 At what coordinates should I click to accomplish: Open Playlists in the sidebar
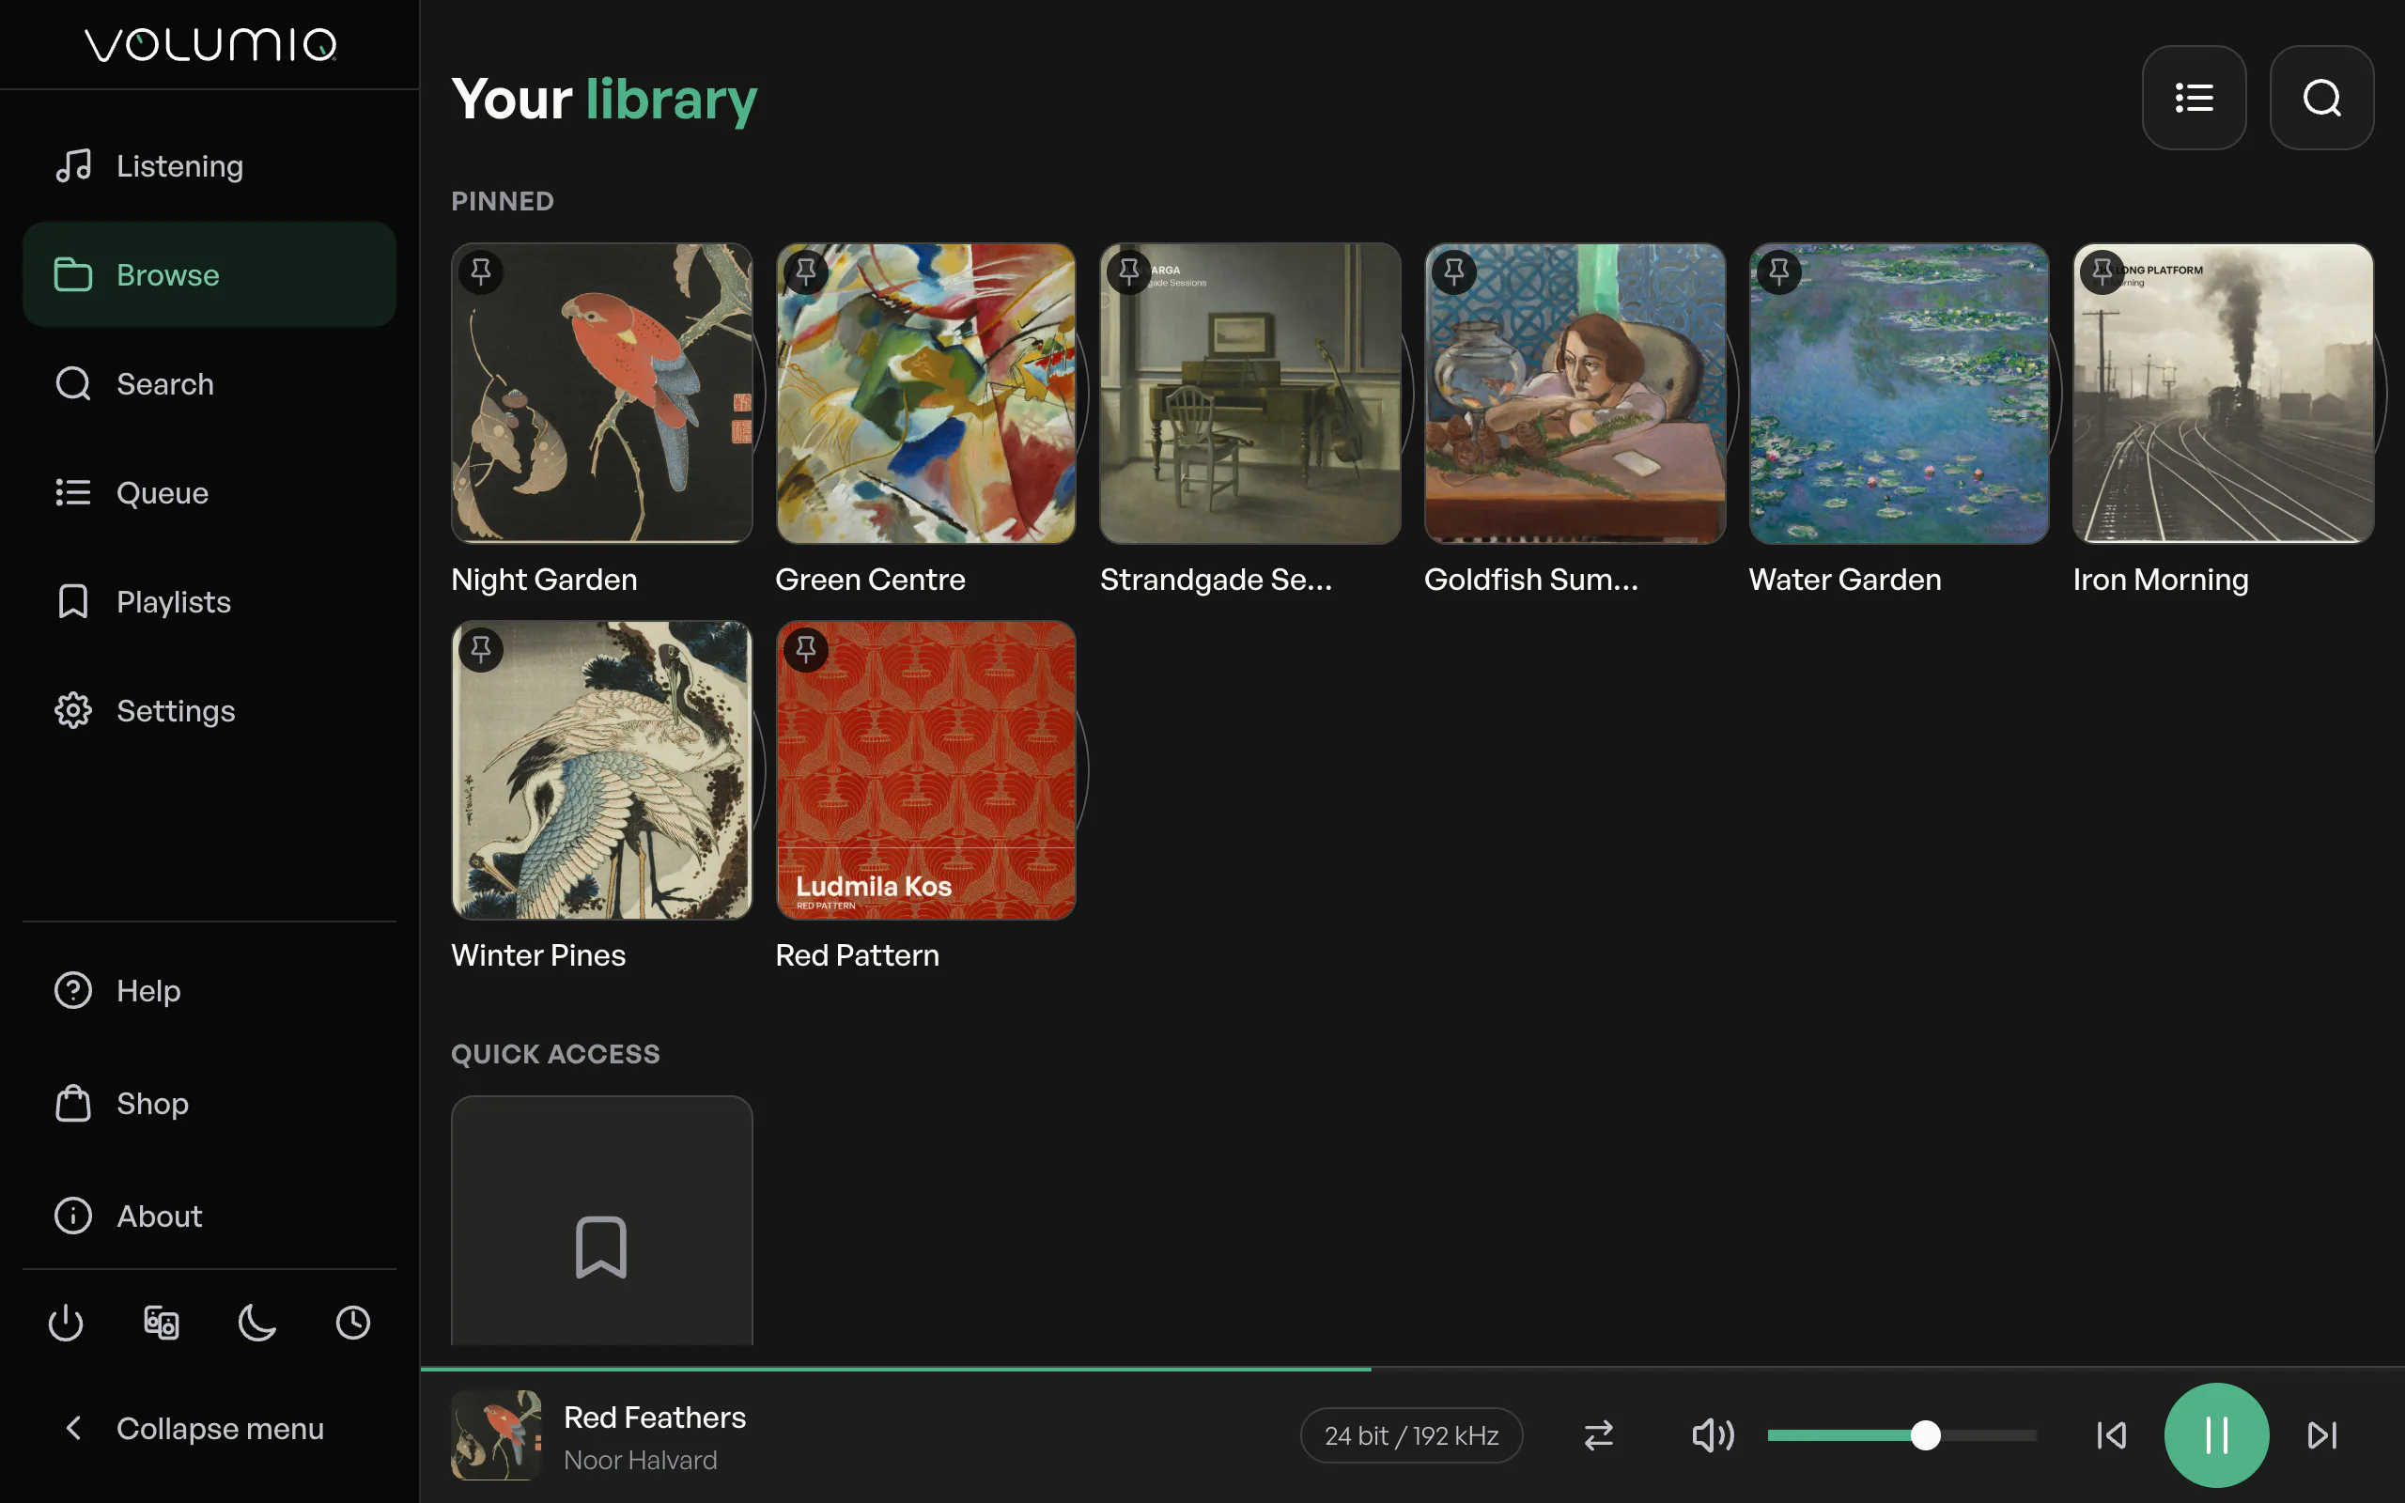click(209, 601)
